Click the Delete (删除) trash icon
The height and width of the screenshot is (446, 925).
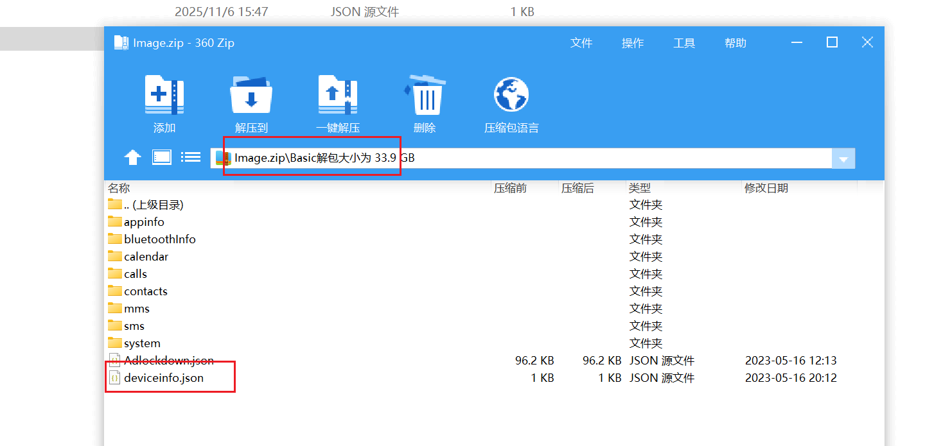tap(424, 96)
